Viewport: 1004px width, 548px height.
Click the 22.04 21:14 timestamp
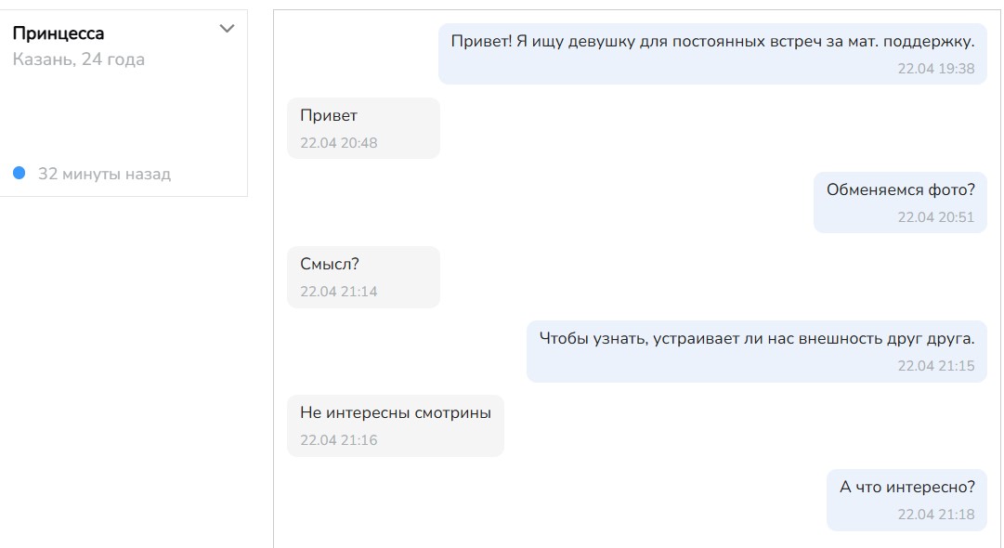tap(339, 292)
